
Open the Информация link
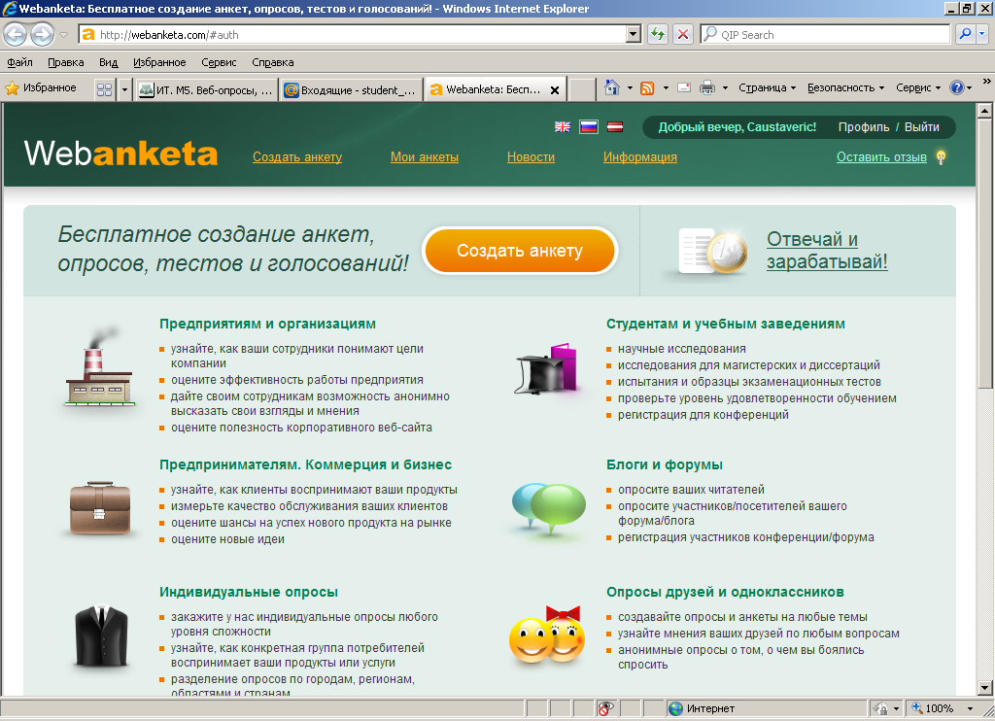639,156
